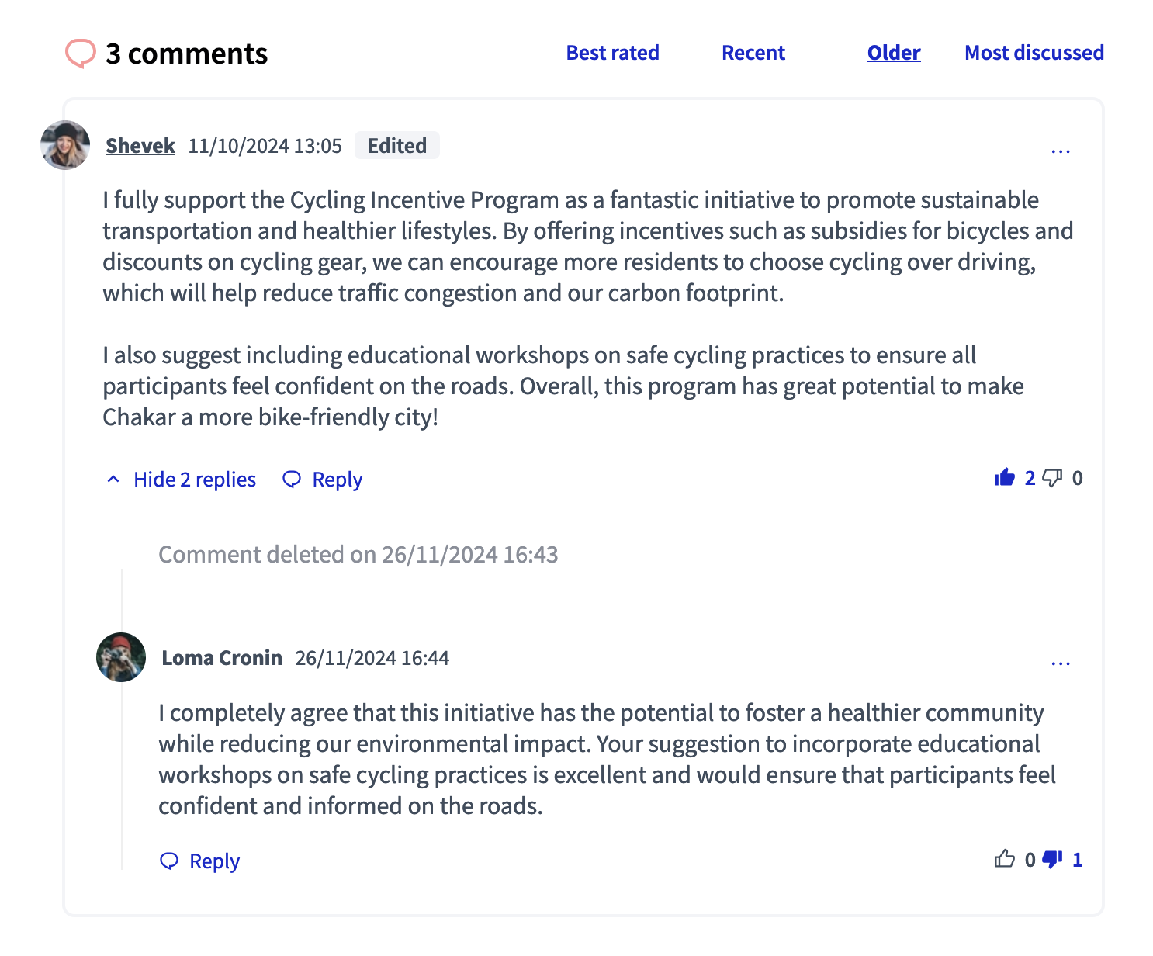Click the "Edited" badge on Shevek's comment
This screenshot has height=956, width=1153.
click(x=396, y=145)
